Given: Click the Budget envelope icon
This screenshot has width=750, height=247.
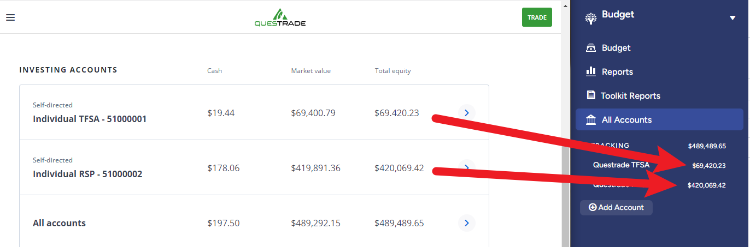Looking at the screenshot, I should tap(590, 48).
